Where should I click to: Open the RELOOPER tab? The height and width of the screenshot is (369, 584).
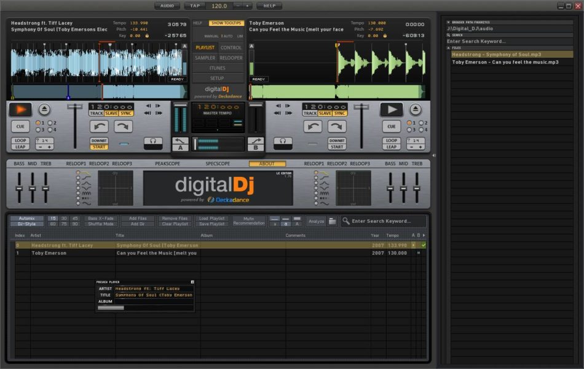(231, 58)
